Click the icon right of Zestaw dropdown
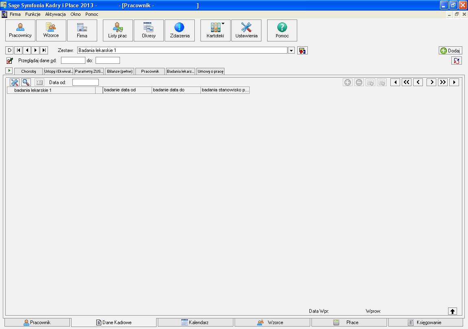468x329 pixels. tap(302, 50)
